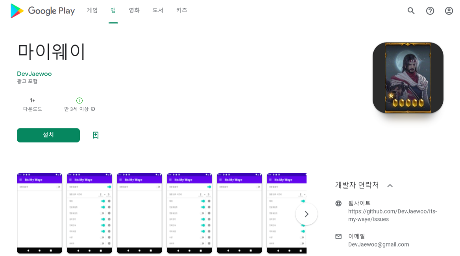This screenshot has width=460, height=256.
Task: Collapse the 개발자 연락처 section
Action: 390,185
